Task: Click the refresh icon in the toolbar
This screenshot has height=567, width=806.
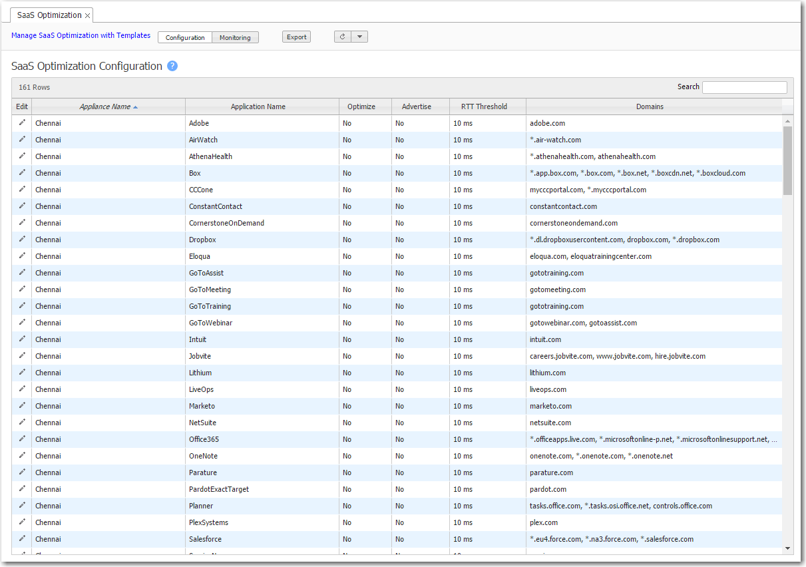Action: (341, 37)
